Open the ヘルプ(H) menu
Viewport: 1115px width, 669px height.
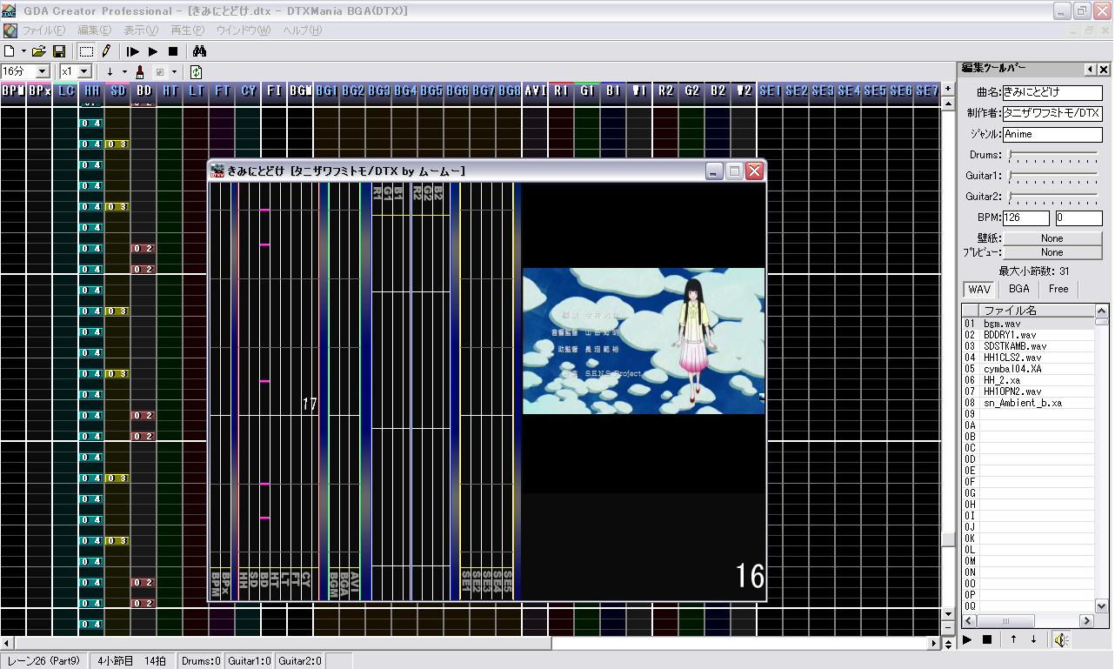[x=302, y=30]
